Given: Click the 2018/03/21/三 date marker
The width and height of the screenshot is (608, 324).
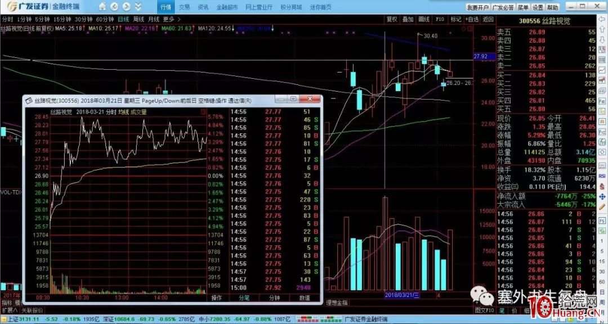Looking at the screenshot, I should point(402,295).
